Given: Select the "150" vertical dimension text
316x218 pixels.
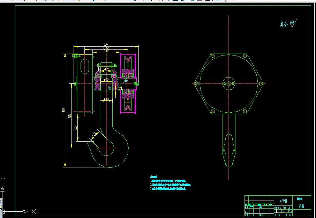Looking at the screenshot, I should (x=76, y=128).
